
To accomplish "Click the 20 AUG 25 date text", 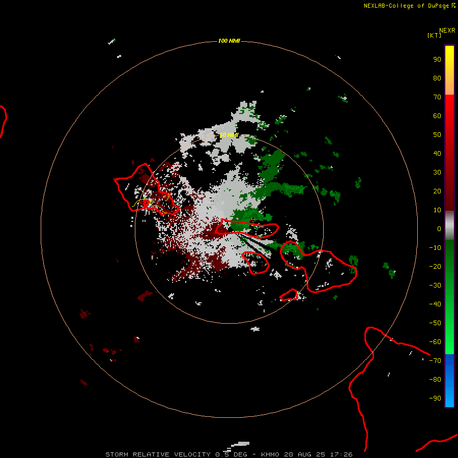I will coord(305,454).
